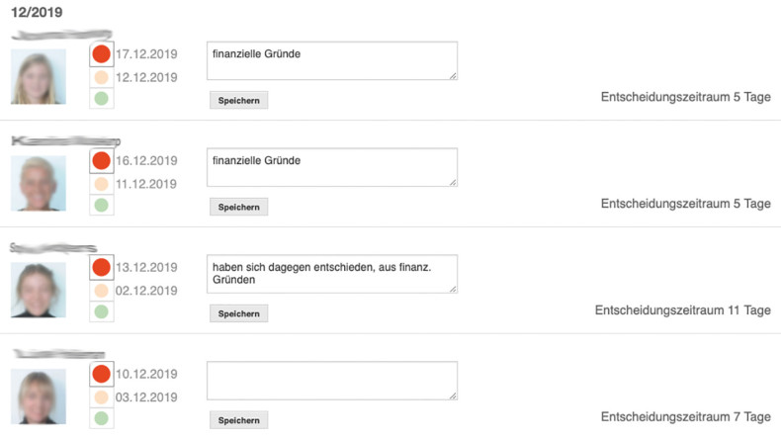Select orange status dated 02.12.2019

[x=101, y=291]
